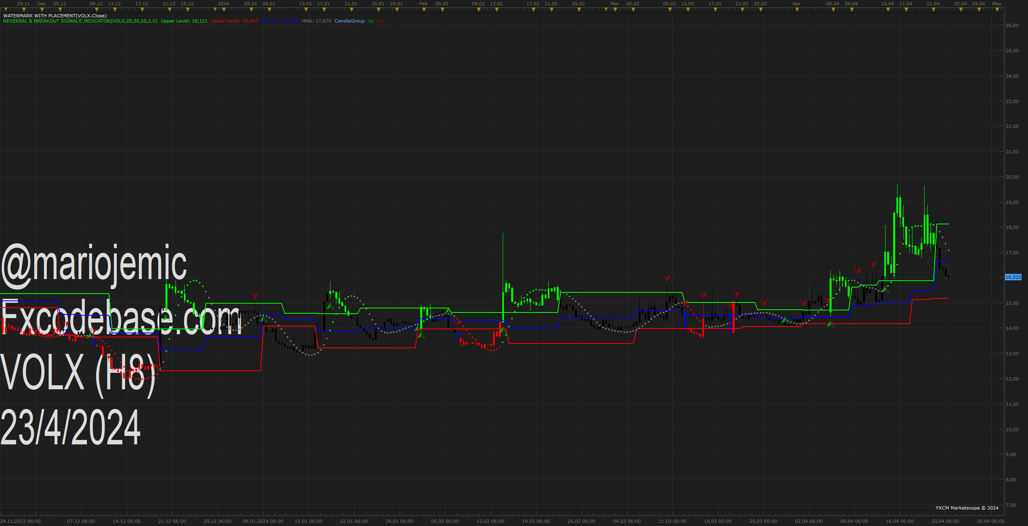Click the yellow marker under Mar
Viewport: 1028px width, 526px height.
[x=615, y=9]
